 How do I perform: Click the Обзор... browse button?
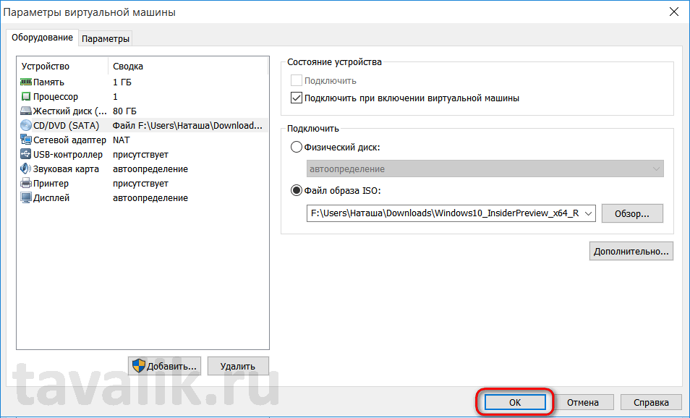[632, 213]
